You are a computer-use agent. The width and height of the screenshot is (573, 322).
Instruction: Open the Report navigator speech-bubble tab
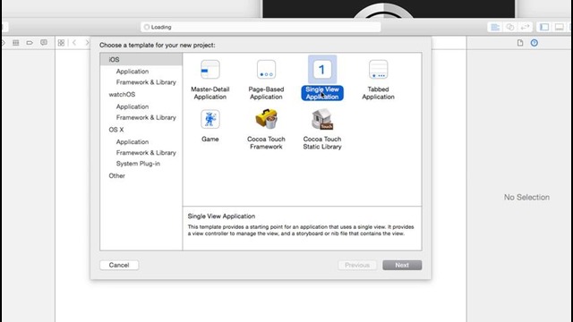click(44, 43)
